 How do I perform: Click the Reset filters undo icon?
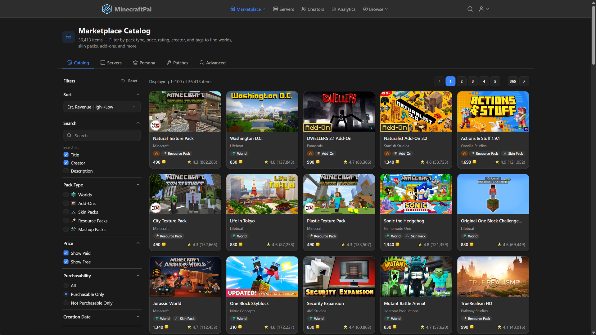click(123, 81)
